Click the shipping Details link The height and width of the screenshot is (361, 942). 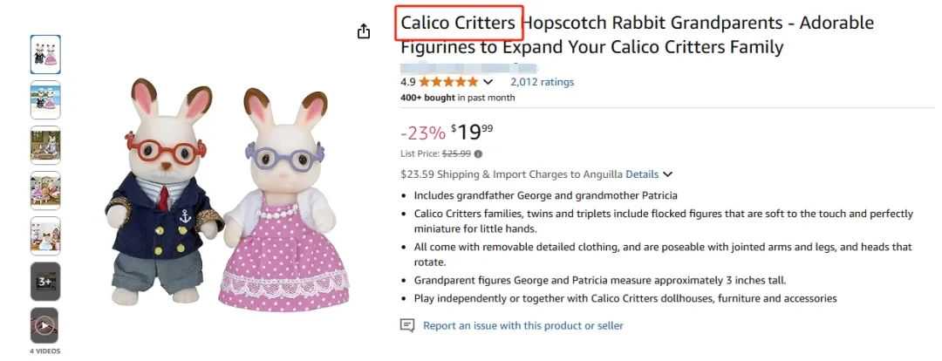tap(642, 174)
